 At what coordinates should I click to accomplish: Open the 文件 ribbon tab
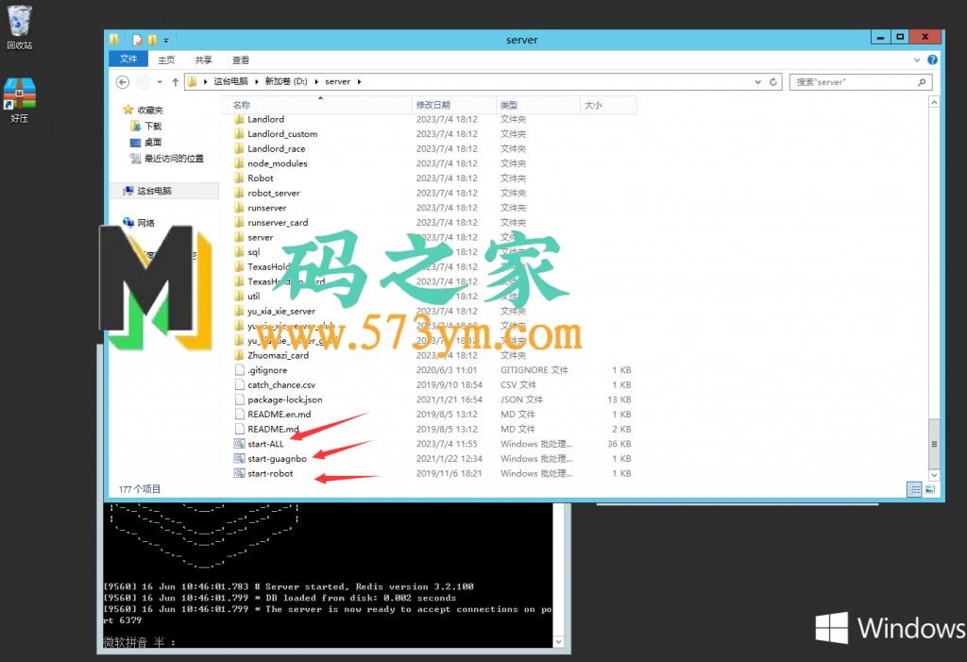pos(128,59)
